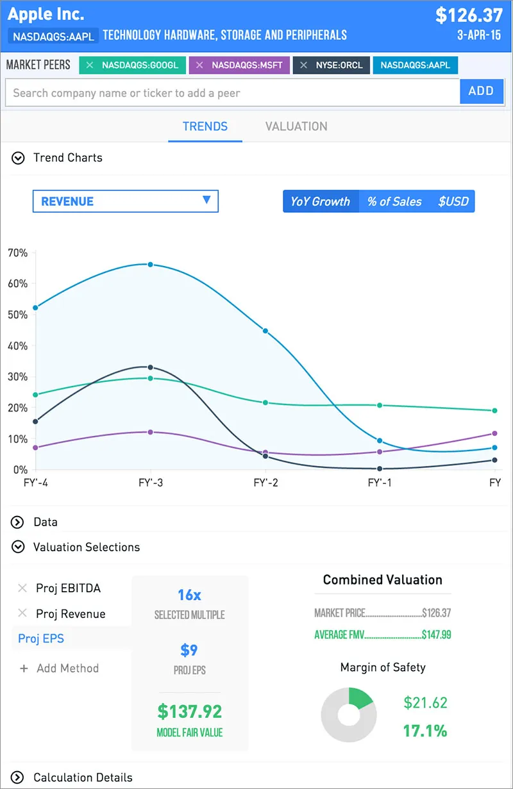Click the ADD peer button
The height and width of the screenshot is (789, 513).
click(482, 91)
